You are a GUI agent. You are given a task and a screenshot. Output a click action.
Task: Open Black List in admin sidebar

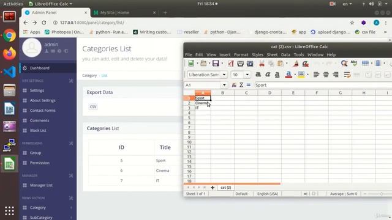click(48, 130)
